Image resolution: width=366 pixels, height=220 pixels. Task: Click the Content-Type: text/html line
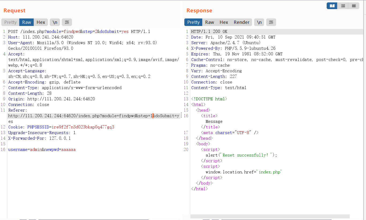(219, 88)
